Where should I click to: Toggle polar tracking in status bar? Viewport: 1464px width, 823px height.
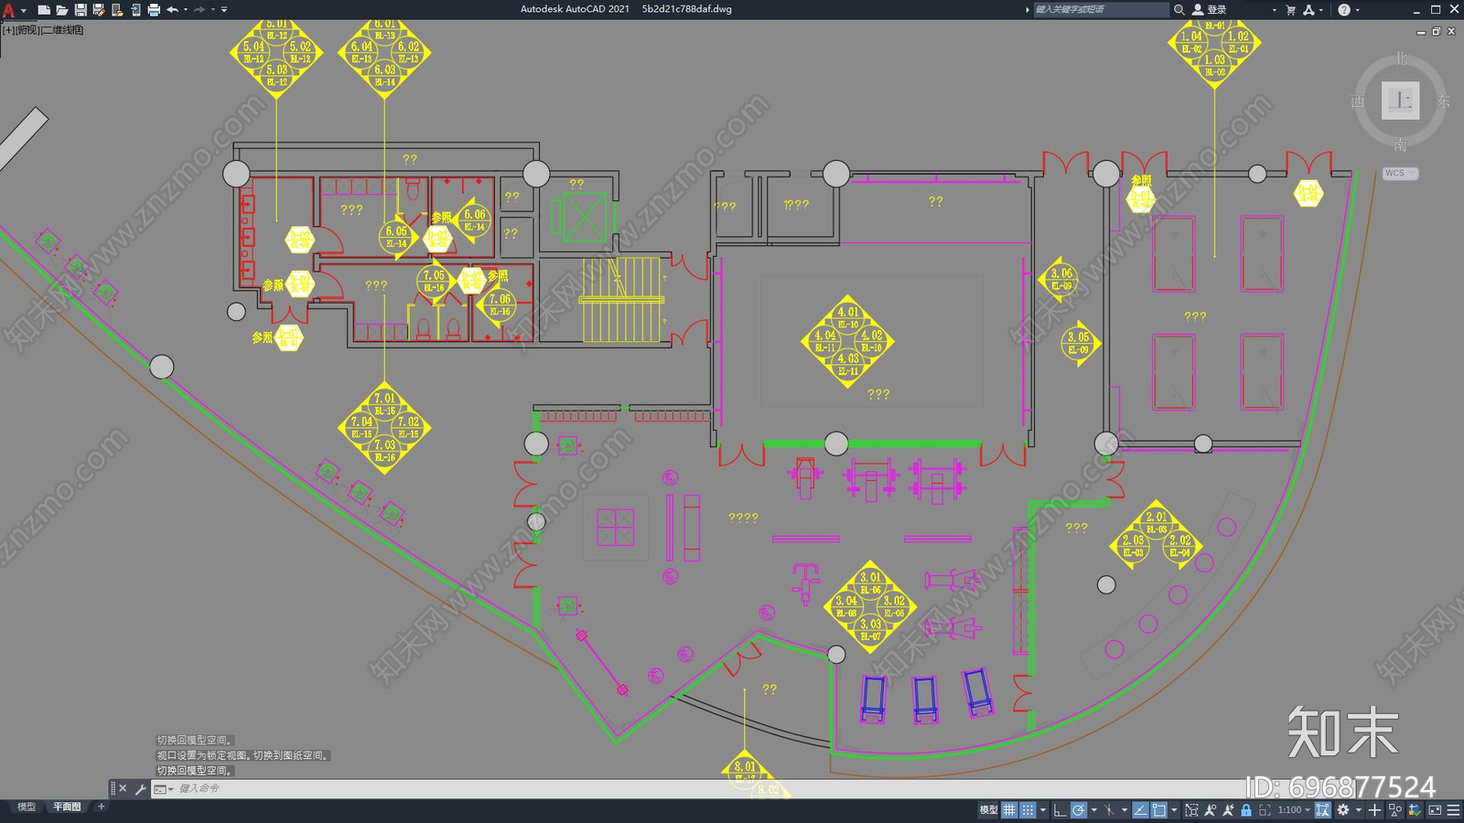[x=1079, y=810]
